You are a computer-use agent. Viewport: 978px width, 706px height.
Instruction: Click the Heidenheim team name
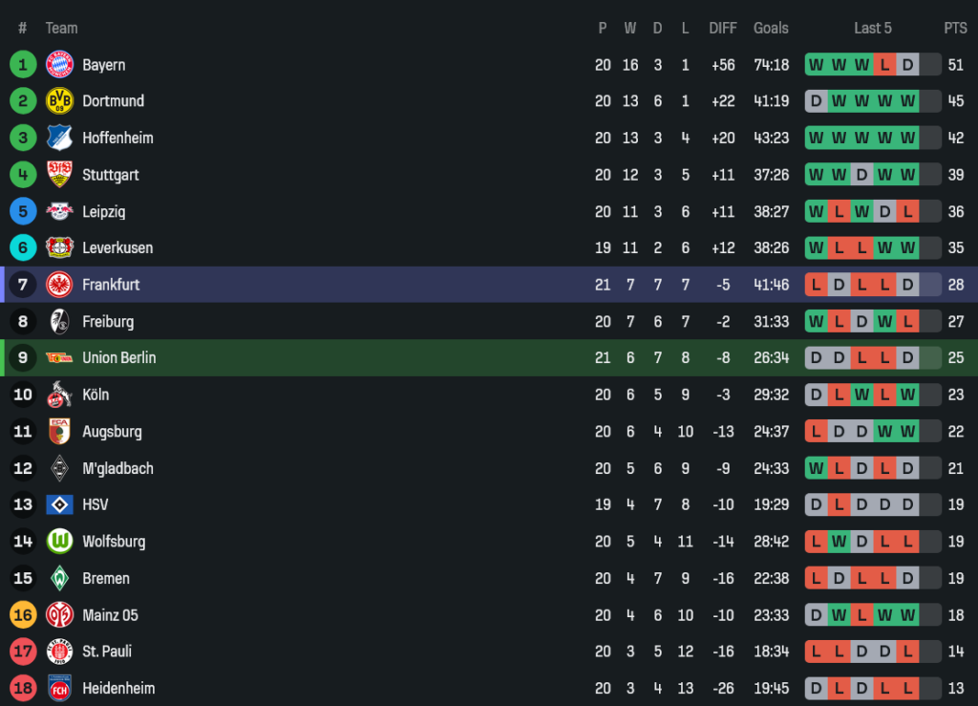click(118, 688)
